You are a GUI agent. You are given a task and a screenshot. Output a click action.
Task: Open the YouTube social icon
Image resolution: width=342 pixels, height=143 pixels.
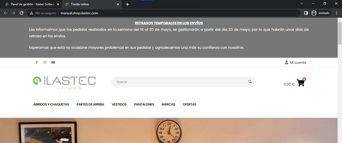[x=53, y=62]
